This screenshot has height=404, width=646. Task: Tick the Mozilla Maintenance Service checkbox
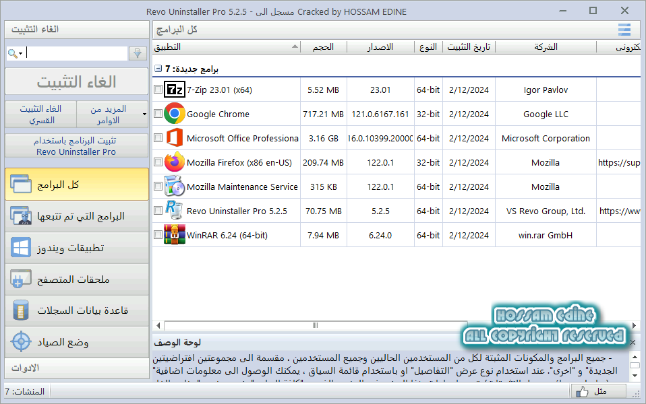tap(158, 187)
